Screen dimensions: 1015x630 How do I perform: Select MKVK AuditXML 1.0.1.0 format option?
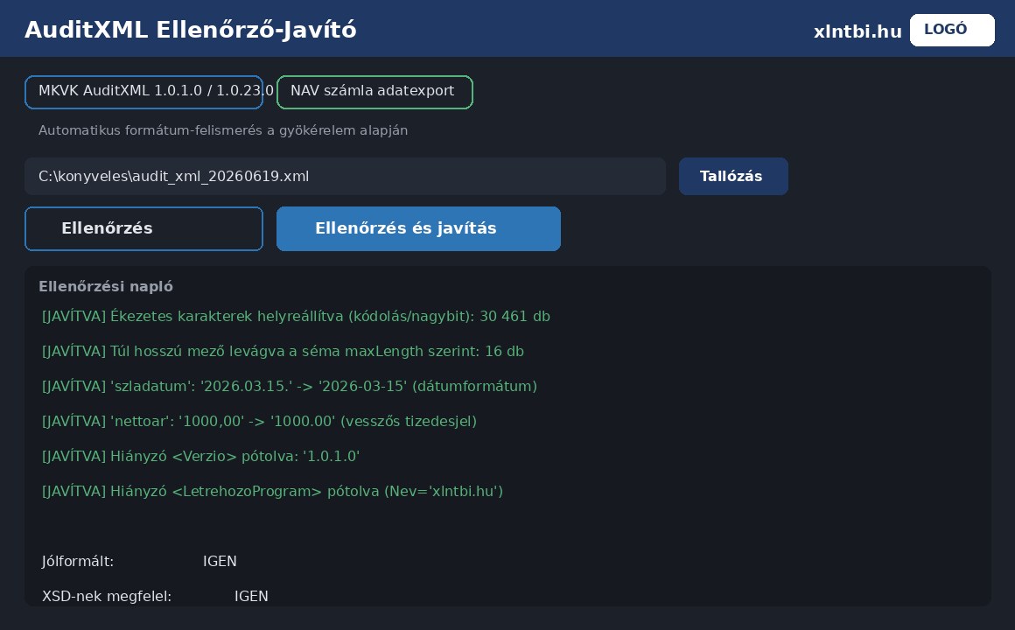(x=143, y=92)
